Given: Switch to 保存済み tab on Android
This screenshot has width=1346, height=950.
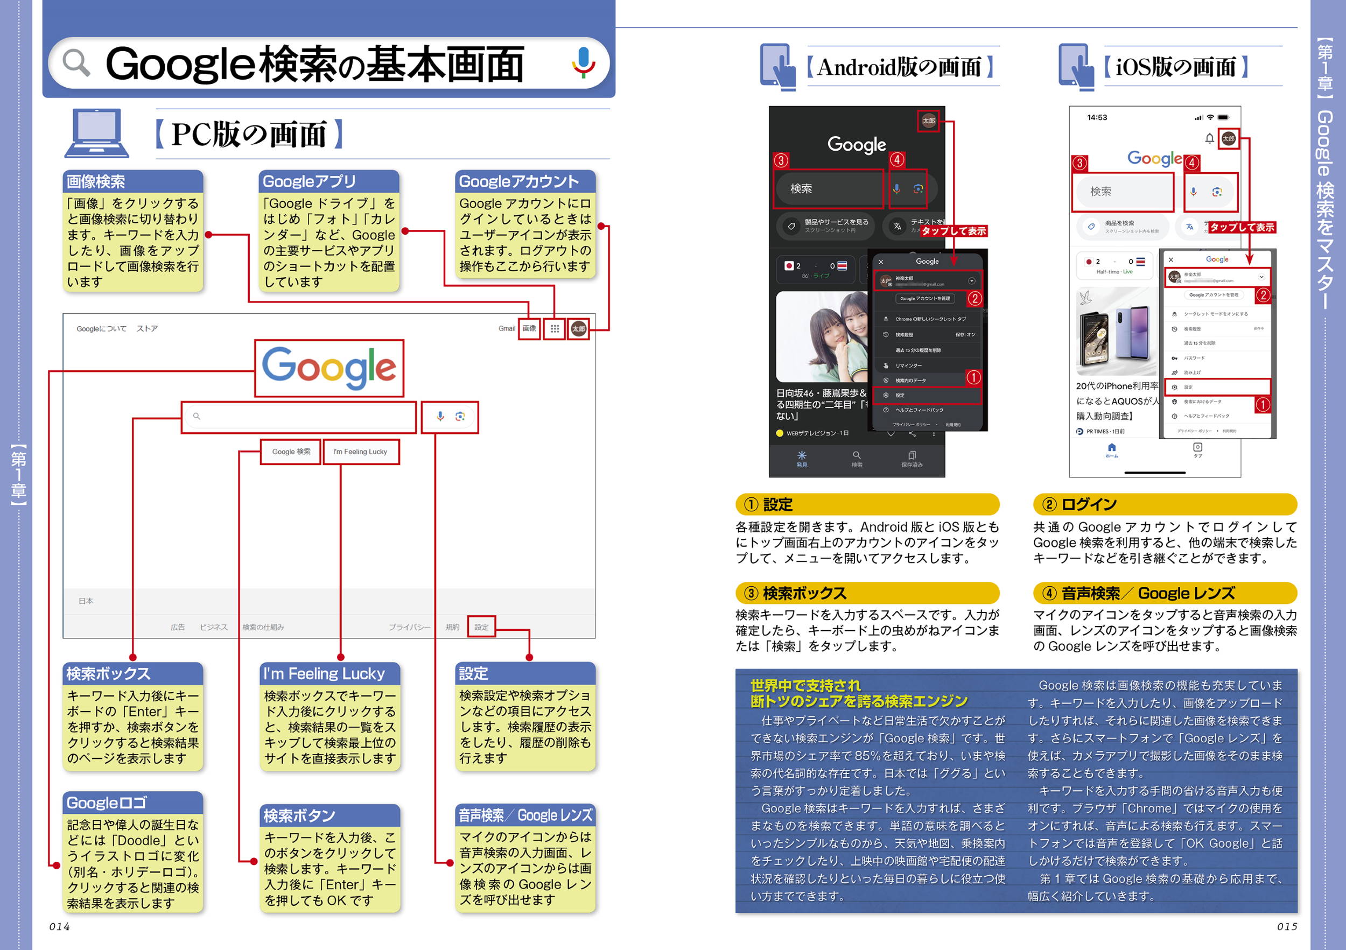Looking at the screenshot, I should 912,459.
